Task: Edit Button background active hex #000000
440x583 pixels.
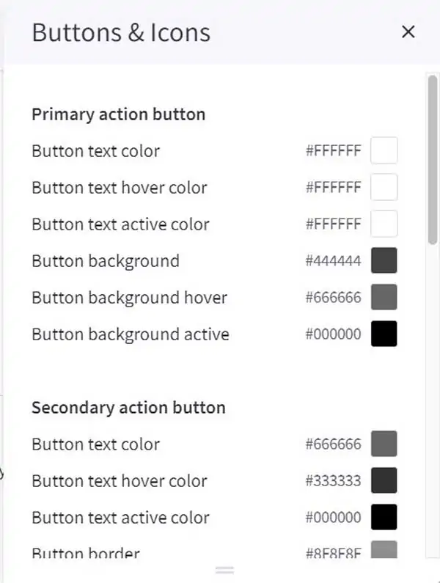Action: click(333, 334)
